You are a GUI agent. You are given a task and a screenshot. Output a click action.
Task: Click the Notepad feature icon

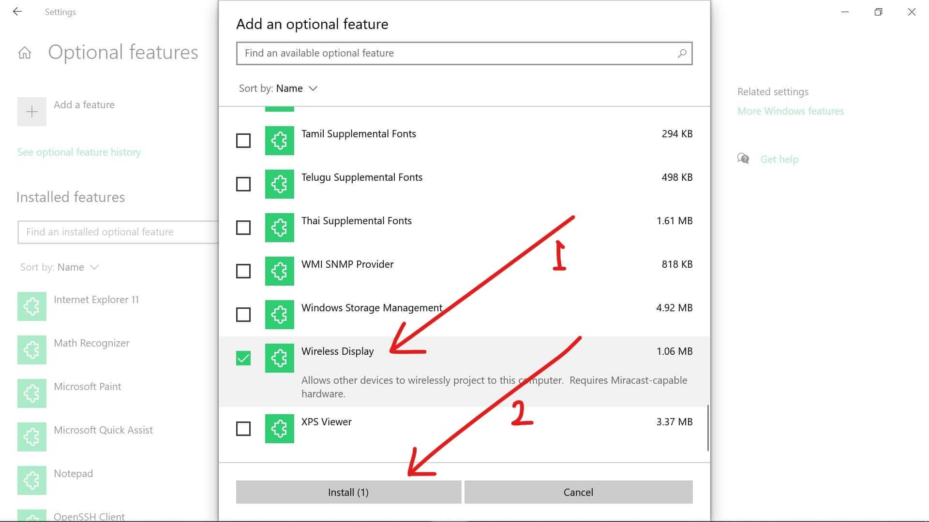tap(32, 480)
